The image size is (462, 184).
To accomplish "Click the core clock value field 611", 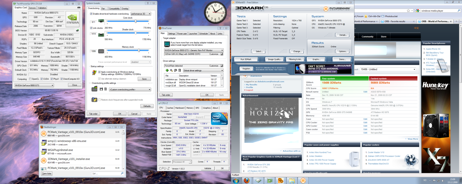I will pos(94,22).
